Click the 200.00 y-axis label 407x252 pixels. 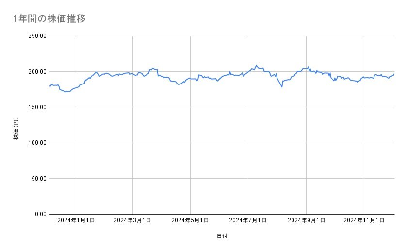tap(37, 72)
